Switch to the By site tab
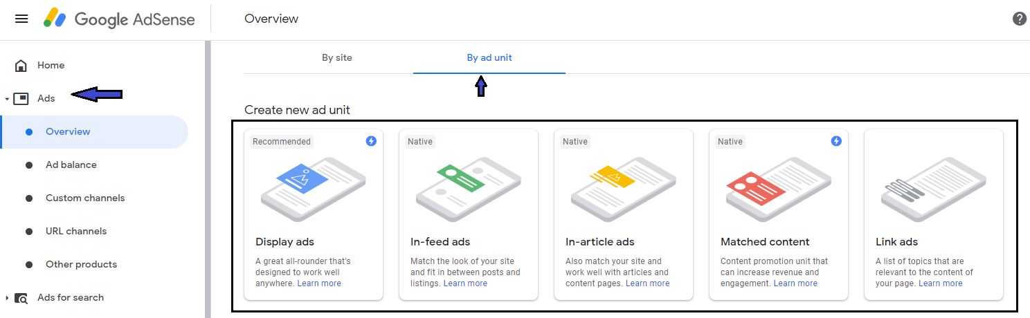The width and height of the screenshot is (1030, 318). point(337,57)
